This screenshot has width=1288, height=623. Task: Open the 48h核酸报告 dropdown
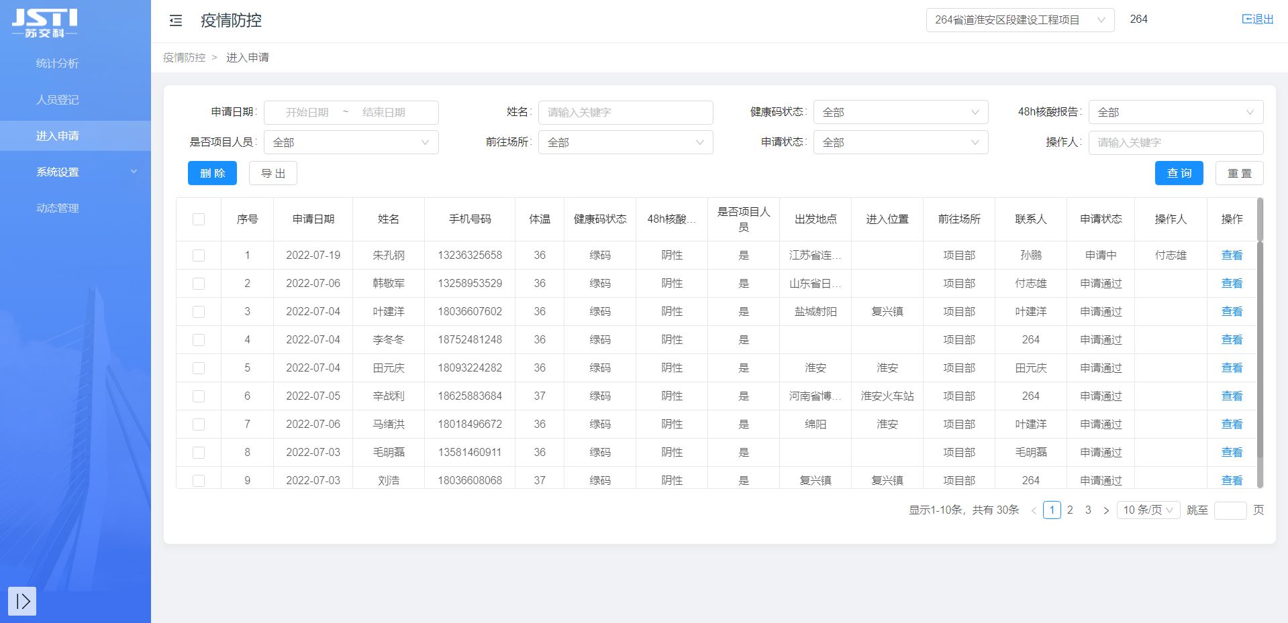pos(1175,112)
